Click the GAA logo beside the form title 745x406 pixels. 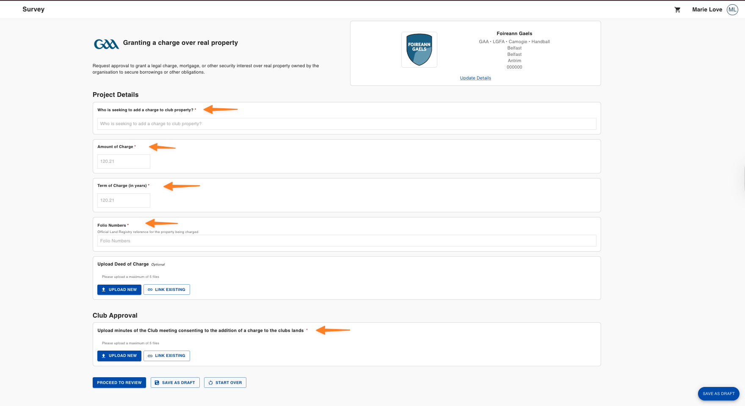point(106,44)
